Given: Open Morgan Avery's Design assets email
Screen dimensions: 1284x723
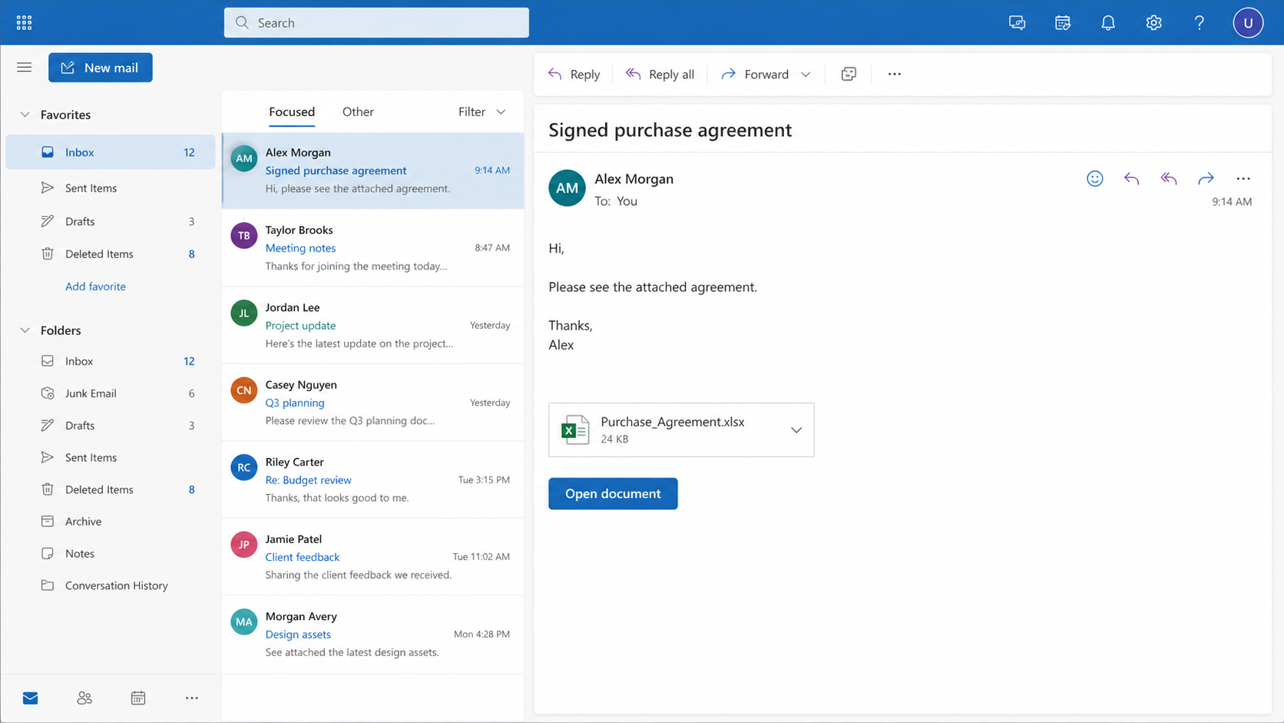Looking at the screenshot, I should tap(373, 634).
